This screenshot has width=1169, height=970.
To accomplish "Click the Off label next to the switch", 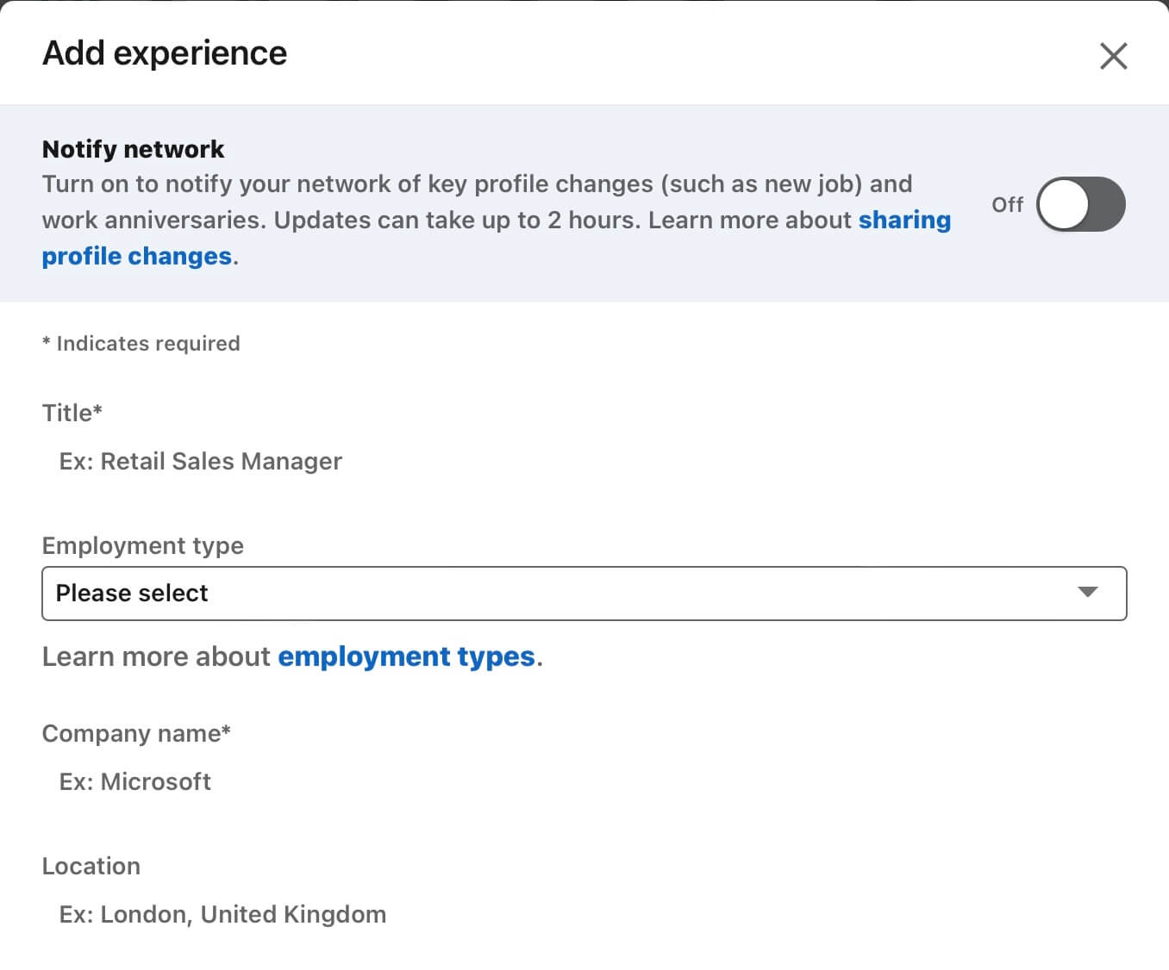I will (1006, 204).
